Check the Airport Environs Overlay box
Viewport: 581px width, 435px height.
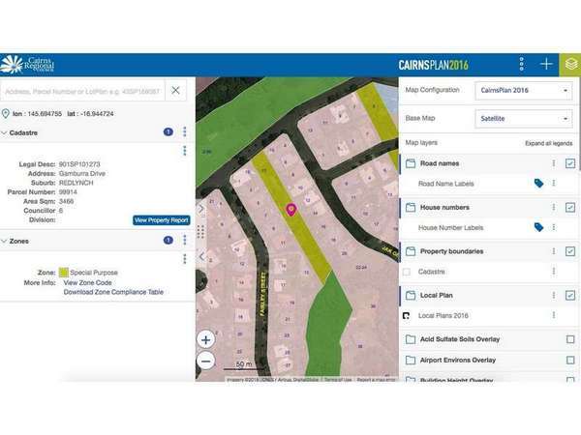tap(570, 361)
